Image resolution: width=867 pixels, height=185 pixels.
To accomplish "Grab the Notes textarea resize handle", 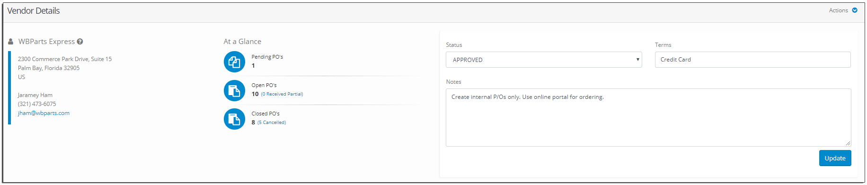I will click(848, 143).
